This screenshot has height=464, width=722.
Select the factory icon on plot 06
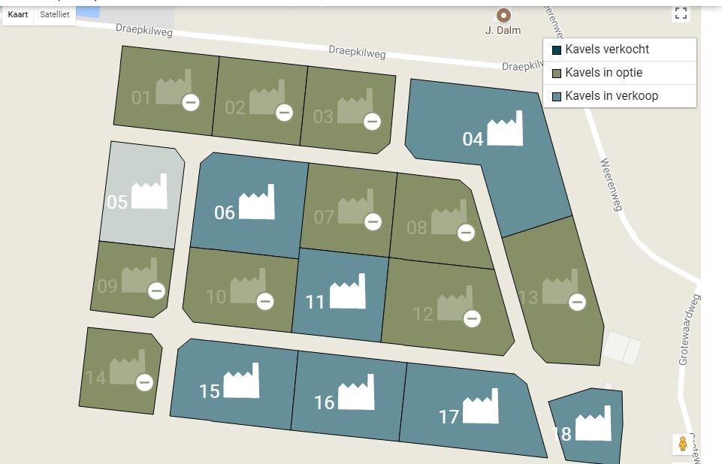[x=257, y=202]
